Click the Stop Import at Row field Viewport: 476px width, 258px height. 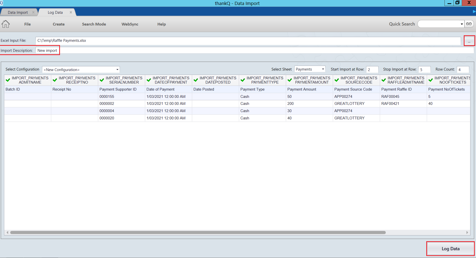point(424,69)
